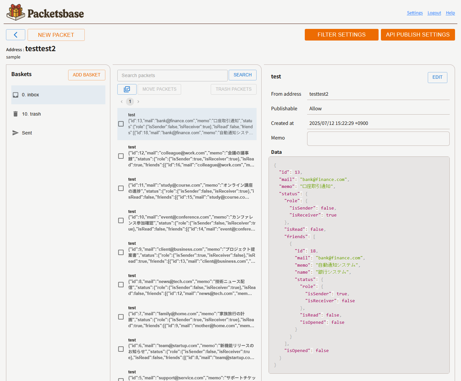Click the JSON "memo": "自動通知システム" line
Image resolution: width=461 pixels, height=381 pixels.
tap(327, 265)
